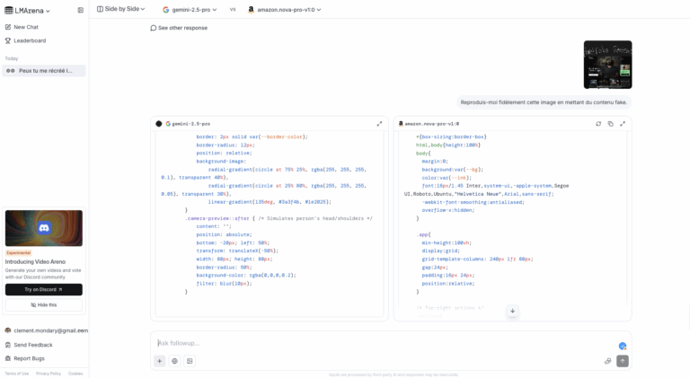Copy the amazon.nova-pro response
The image size is (690, 378).
(x=610, y=124)
